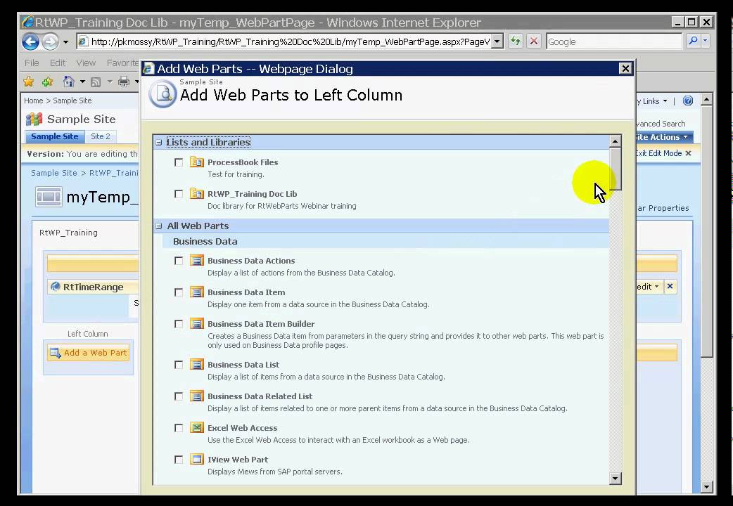The height and width of the screenshot is (506, 733).
Task: Open the Home icon dropdown arrow
Action: pos(82,82)
